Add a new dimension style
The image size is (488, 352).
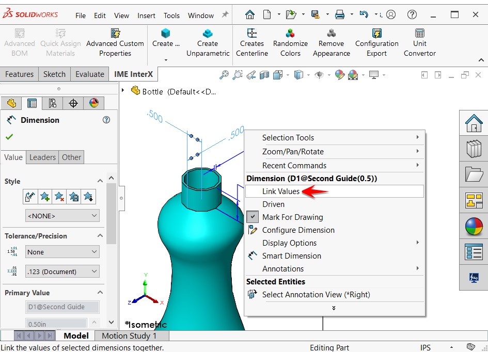[45, 197]
